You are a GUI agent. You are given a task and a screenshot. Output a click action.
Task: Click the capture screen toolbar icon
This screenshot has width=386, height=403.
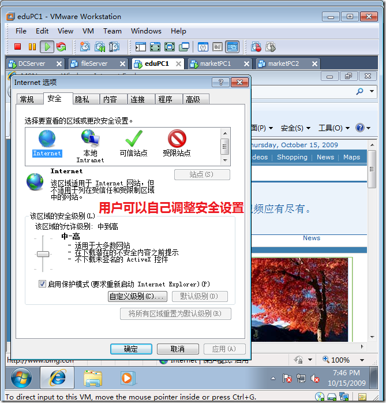coord(256,47)
